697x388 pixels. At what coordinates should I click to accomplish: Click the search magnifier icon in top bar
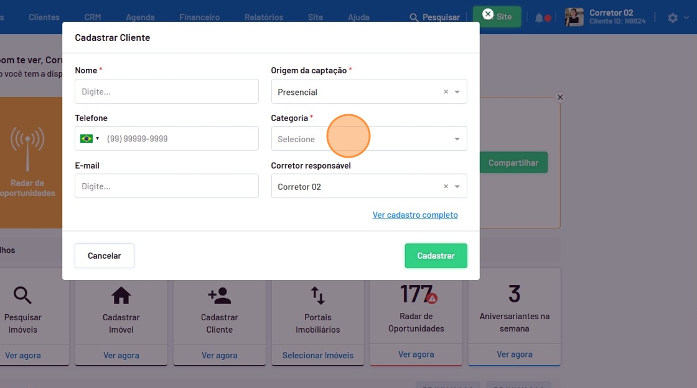coord(414,17)
